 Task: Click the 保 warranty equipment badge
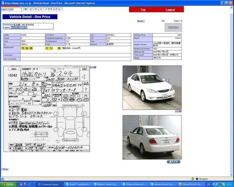[59, 48]
